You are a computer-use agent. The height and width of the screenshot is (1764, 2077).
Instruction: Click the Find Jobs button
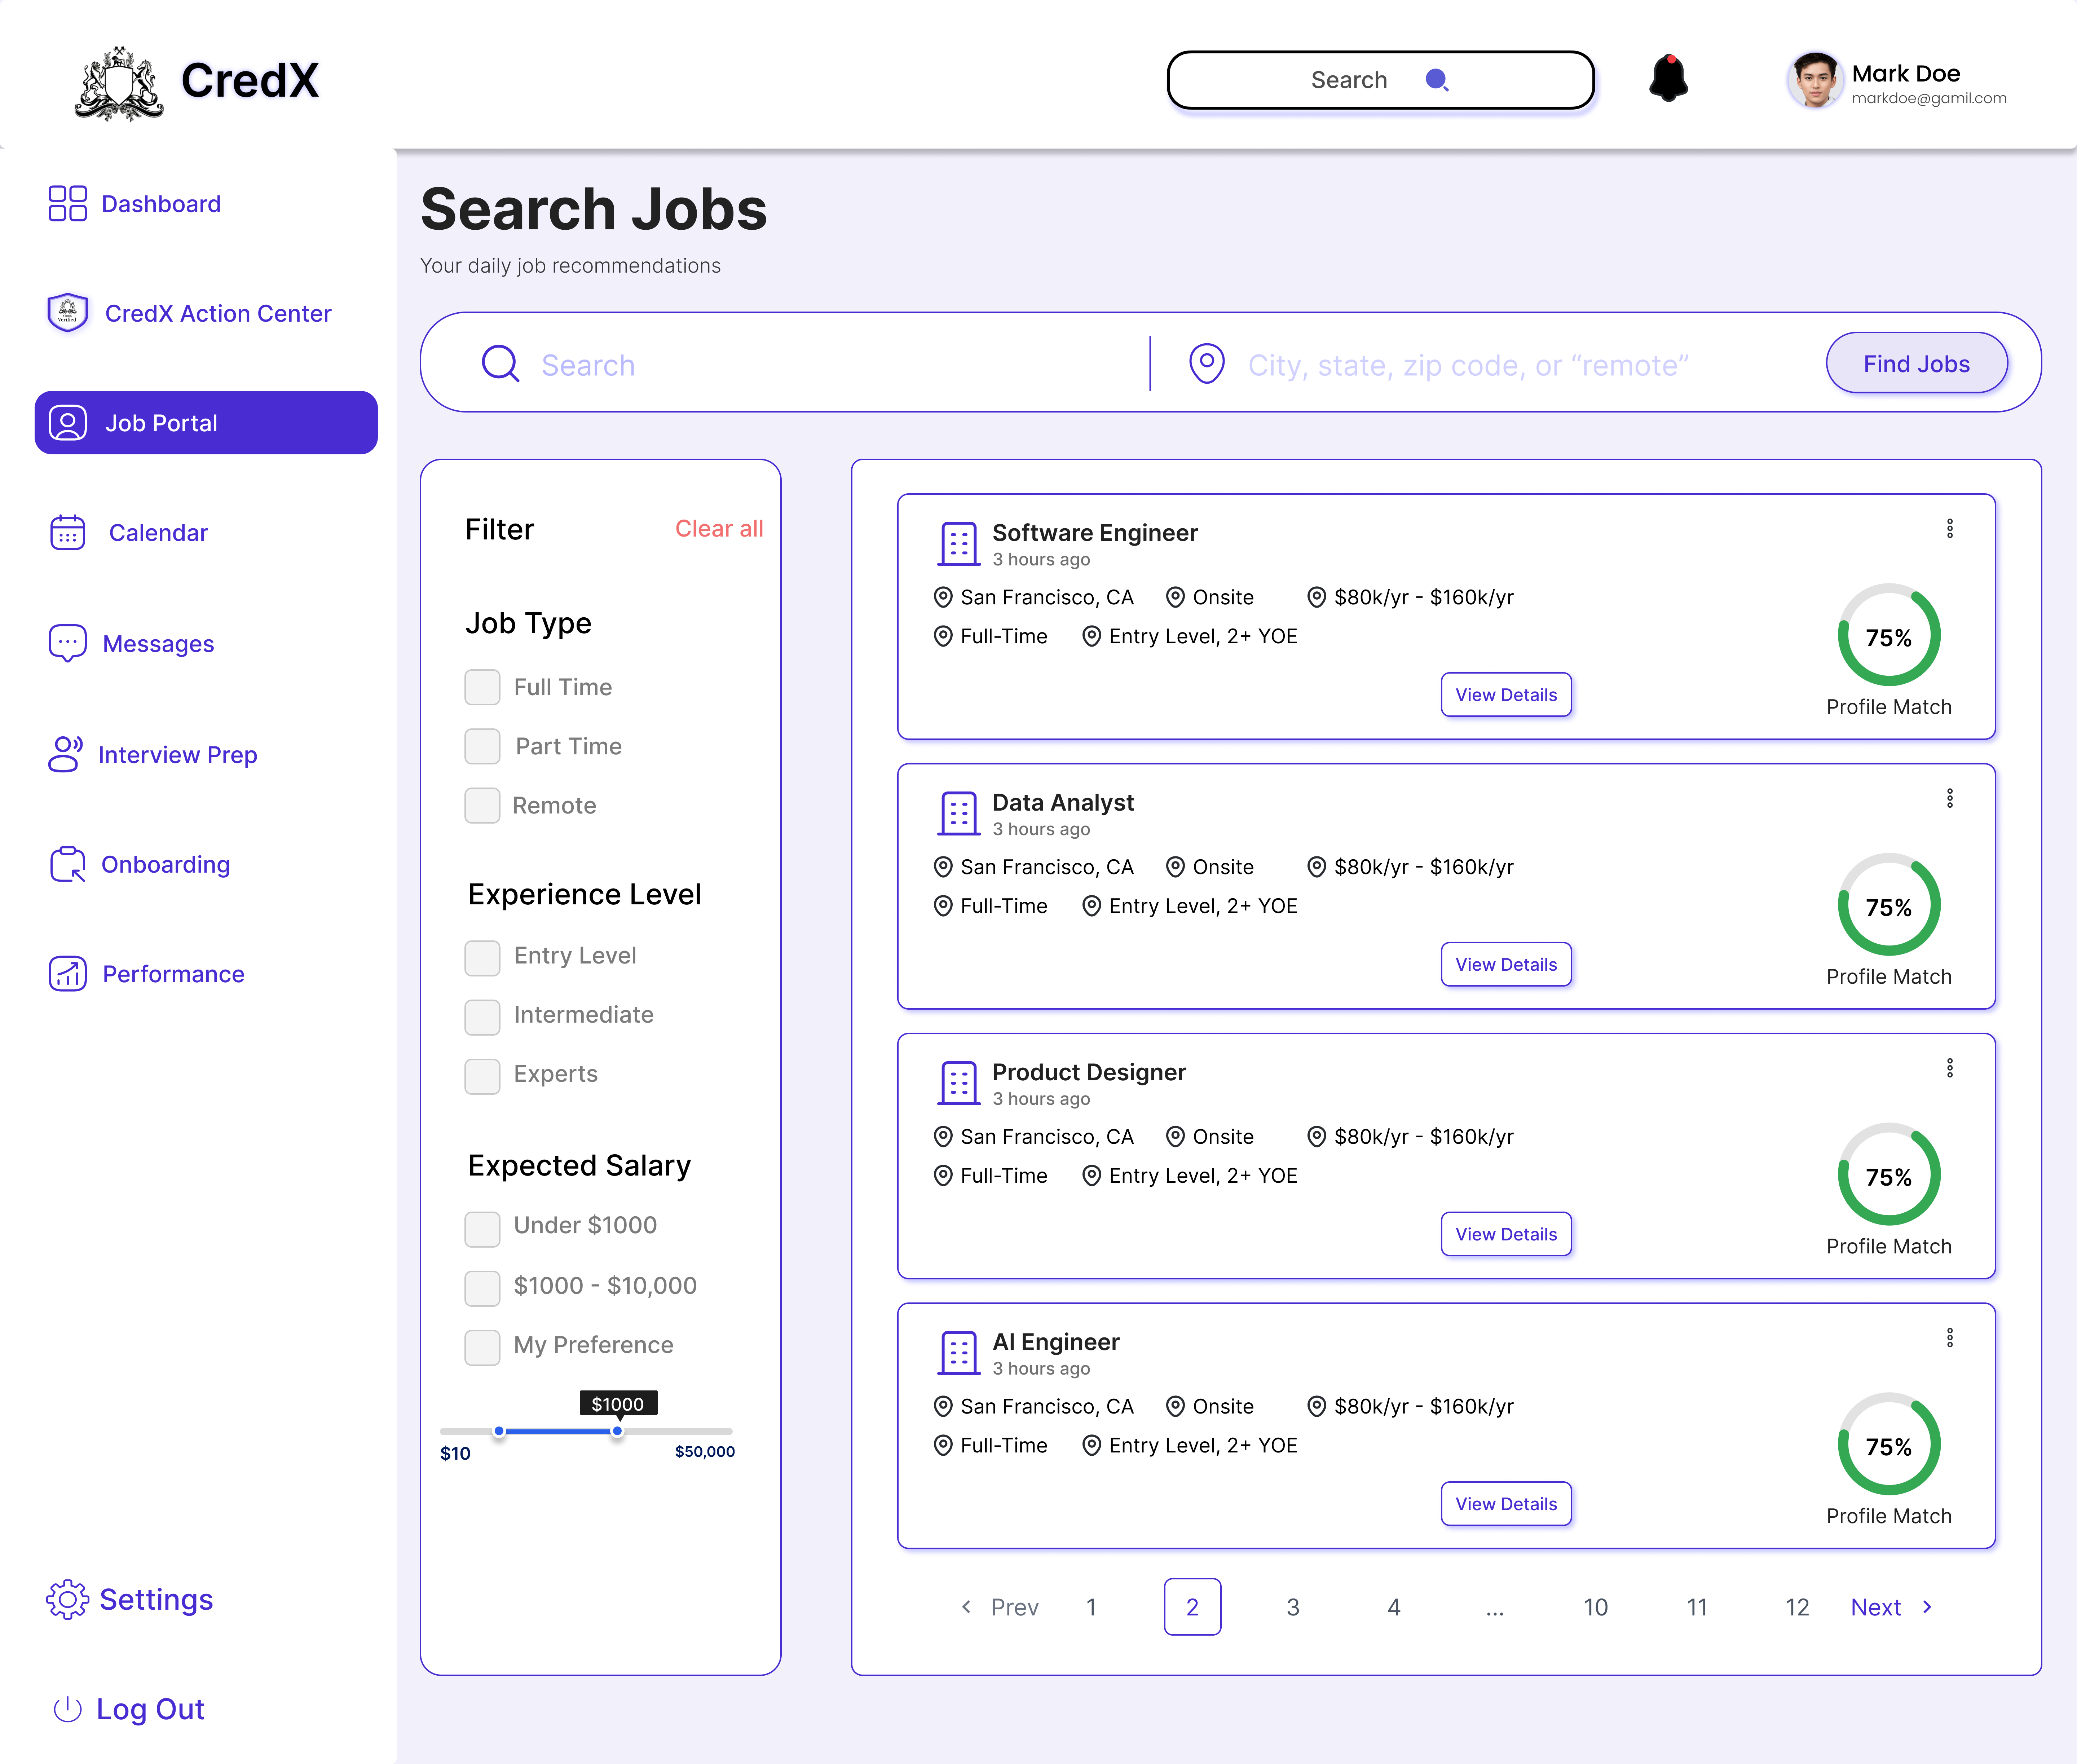(1916, 364)
